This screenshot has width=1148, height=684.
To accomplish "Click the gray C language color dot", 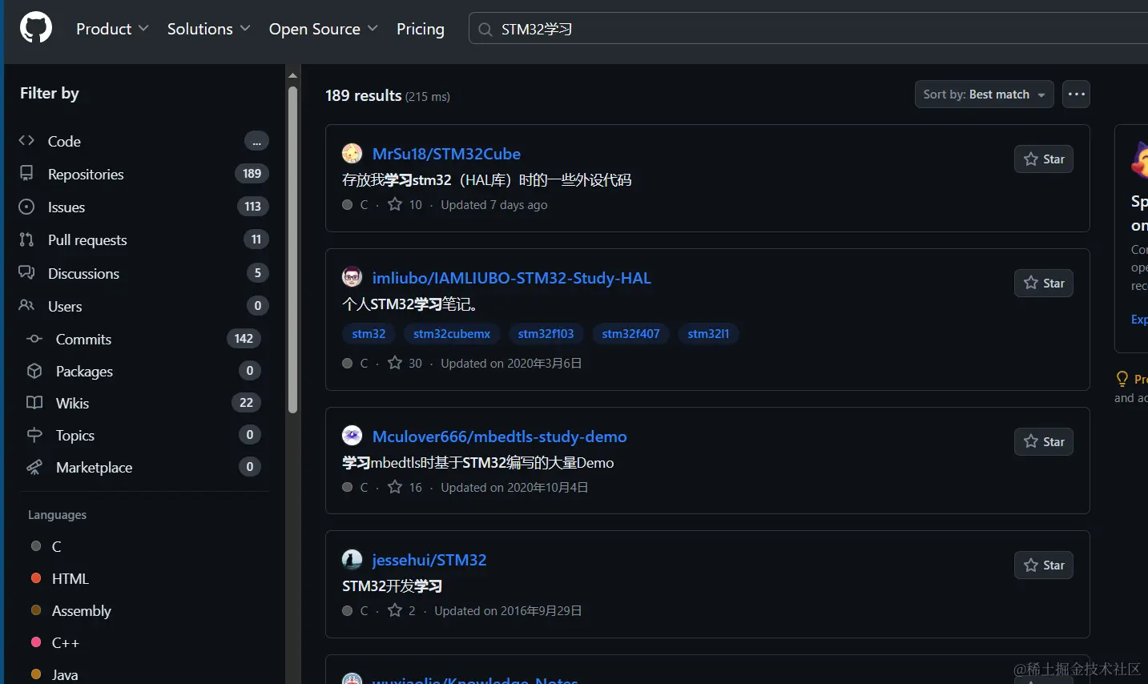I will point(36,545).
